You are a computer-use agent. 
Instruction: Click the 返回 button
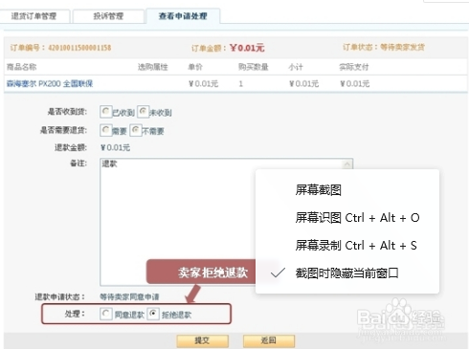pos(269,340)
